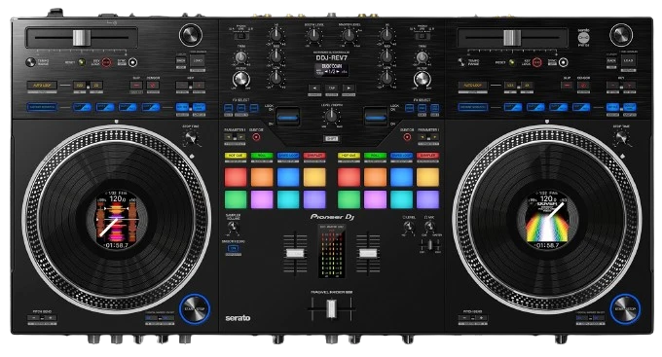Select left deck HOT CUE pad mode
Image resolution: width=662 pixels, height=357 pixels.
(236, 156)
